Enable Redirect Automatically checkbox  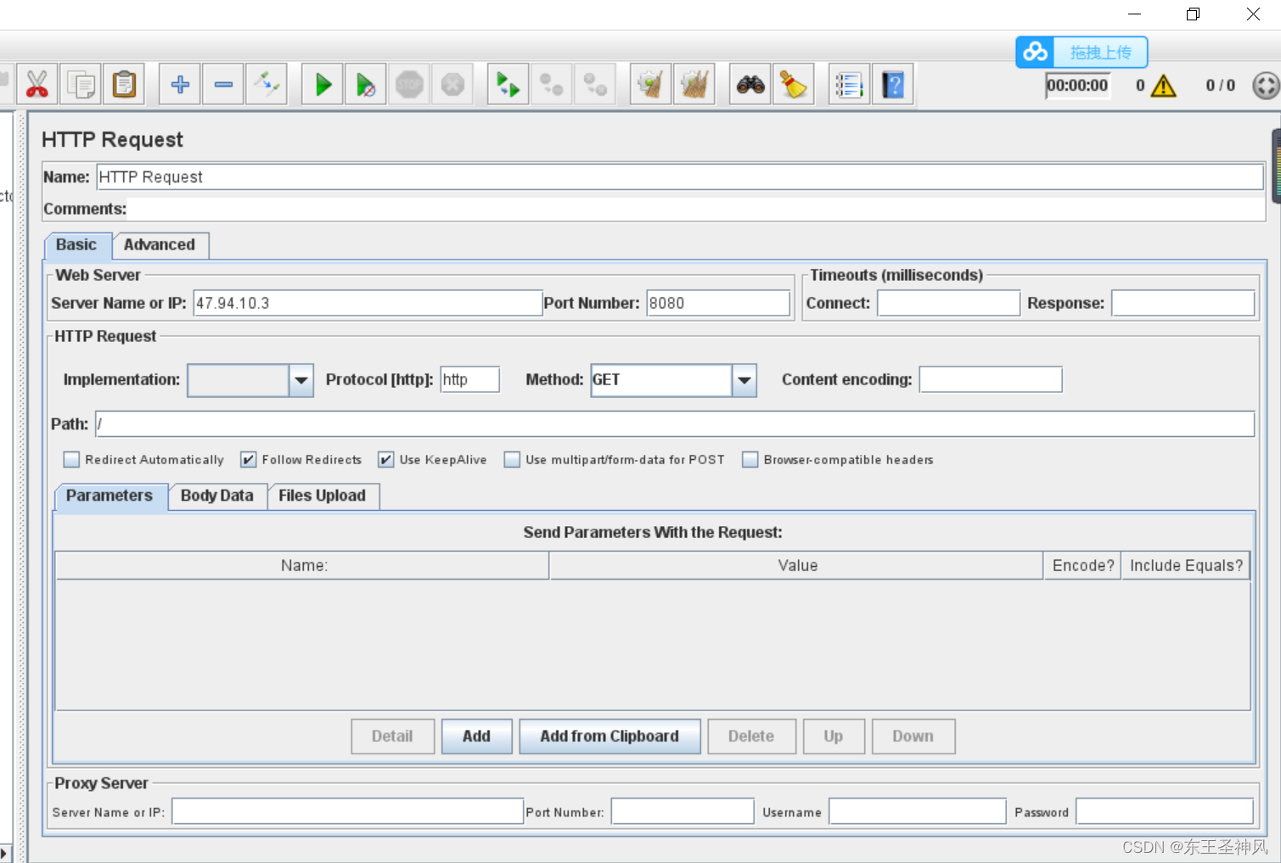pyautogui.click(x=72, y=460)
